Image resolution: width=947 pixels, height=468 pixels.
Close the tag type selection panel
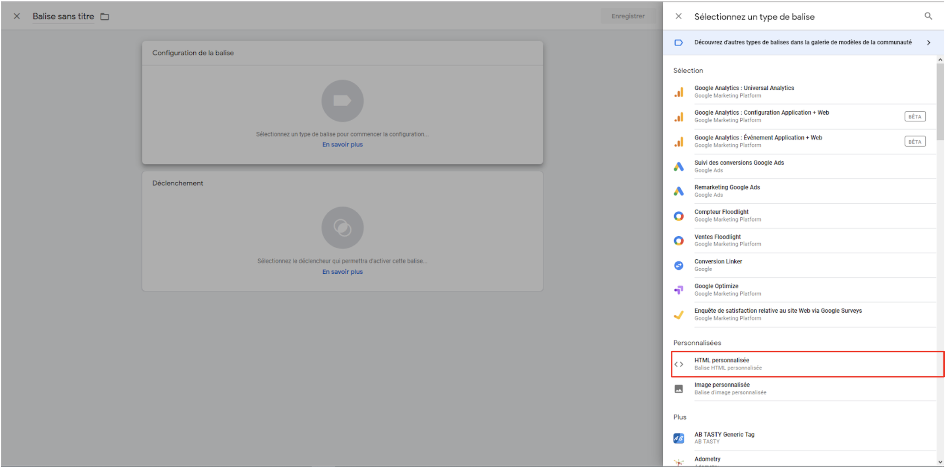tap(678, 16)
